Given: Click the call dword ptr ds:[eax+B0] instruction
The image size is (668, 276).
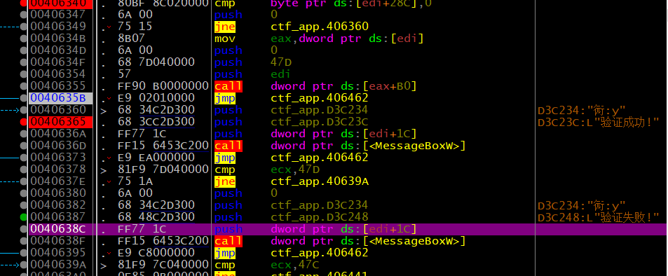Looking at the screenshot, I should 315,86.
